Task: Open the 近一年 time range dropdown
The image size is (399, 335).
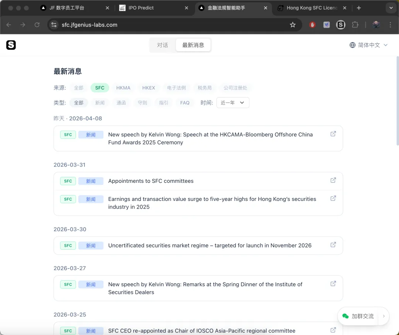Action: pos(233,103)
